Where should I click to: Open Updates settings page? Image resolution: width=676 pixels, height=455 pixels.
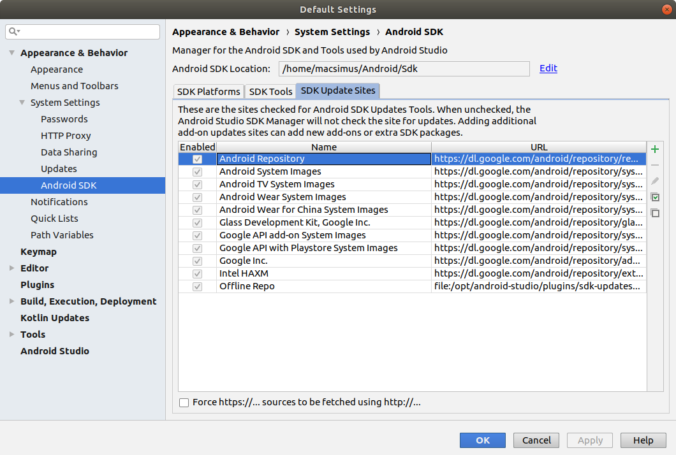(59, 168)
